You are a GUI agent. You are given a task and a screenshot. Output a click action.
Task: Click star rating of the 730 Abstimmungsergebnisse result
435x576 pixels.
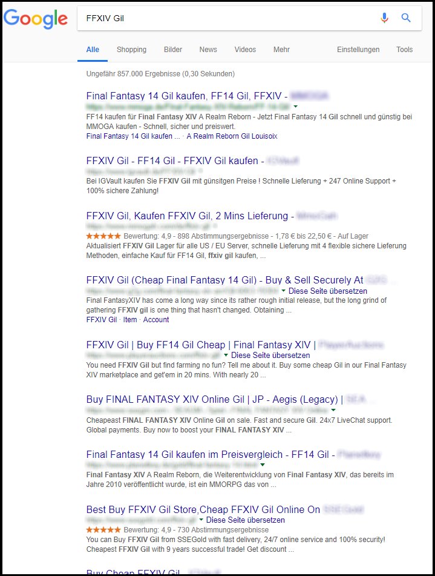tap(103, 530)
